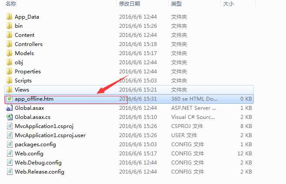Select the Web.Debug.config file name
The width and height of the screenshot is (286, 184).
point(38,163)
